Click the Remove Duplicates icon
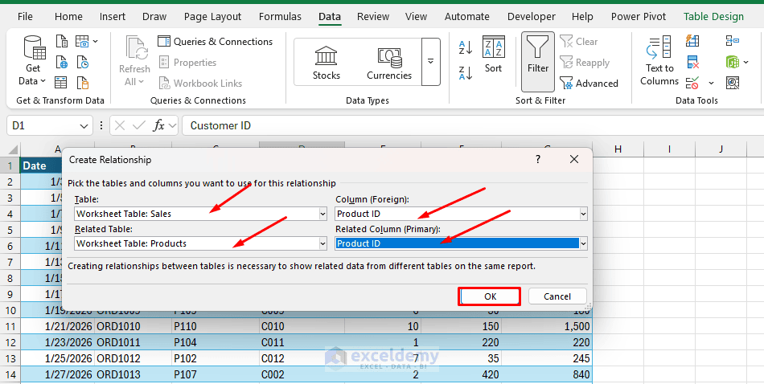 [693, 62]
